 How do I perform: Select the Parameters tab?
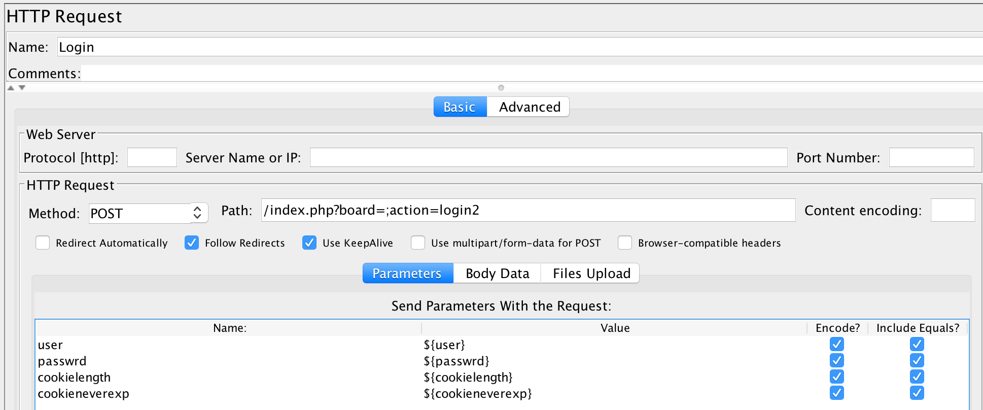click(x=407, y=273)
